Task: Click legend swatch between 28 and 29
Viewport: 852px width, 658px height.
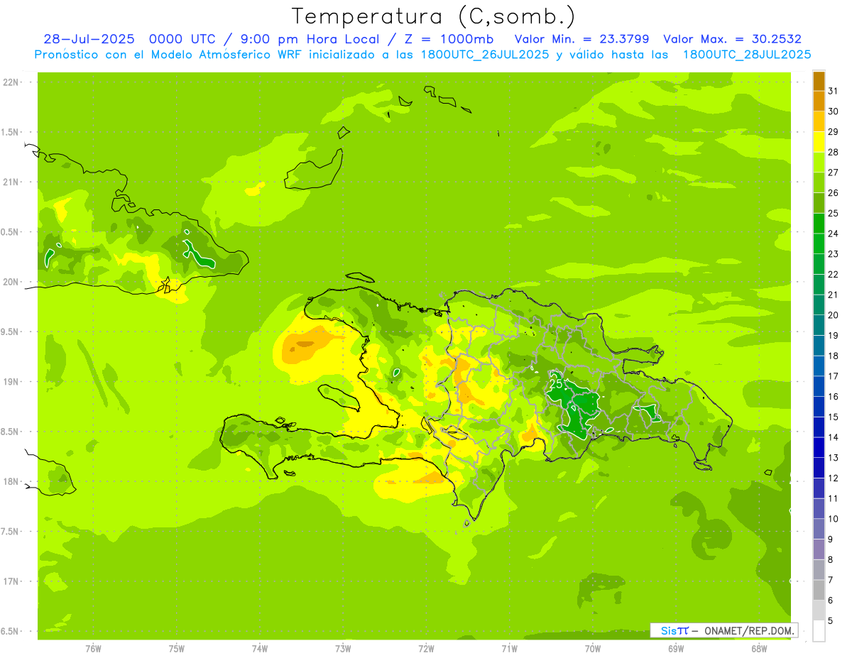Action: (819, 142)
